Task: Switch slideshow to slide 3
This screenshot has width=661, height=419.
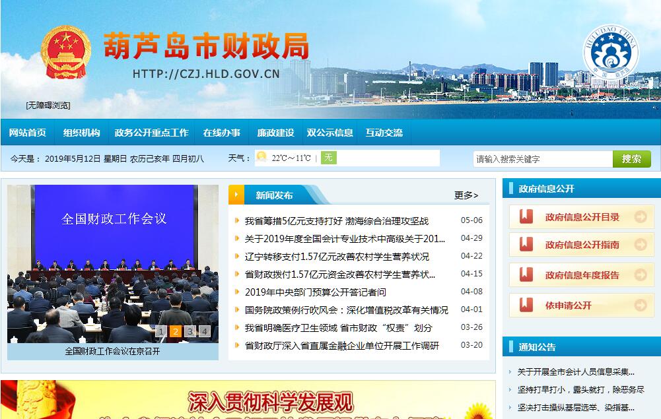Action: point(190,331)
